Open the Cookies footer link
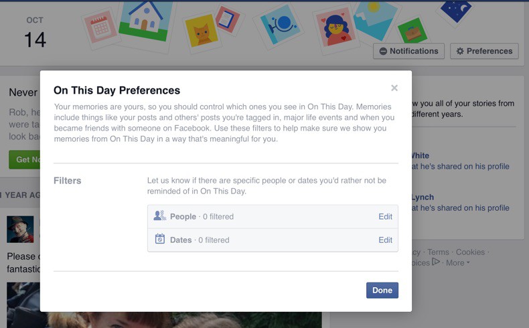This screenshot has height=328, width=529. coord(470,252)
